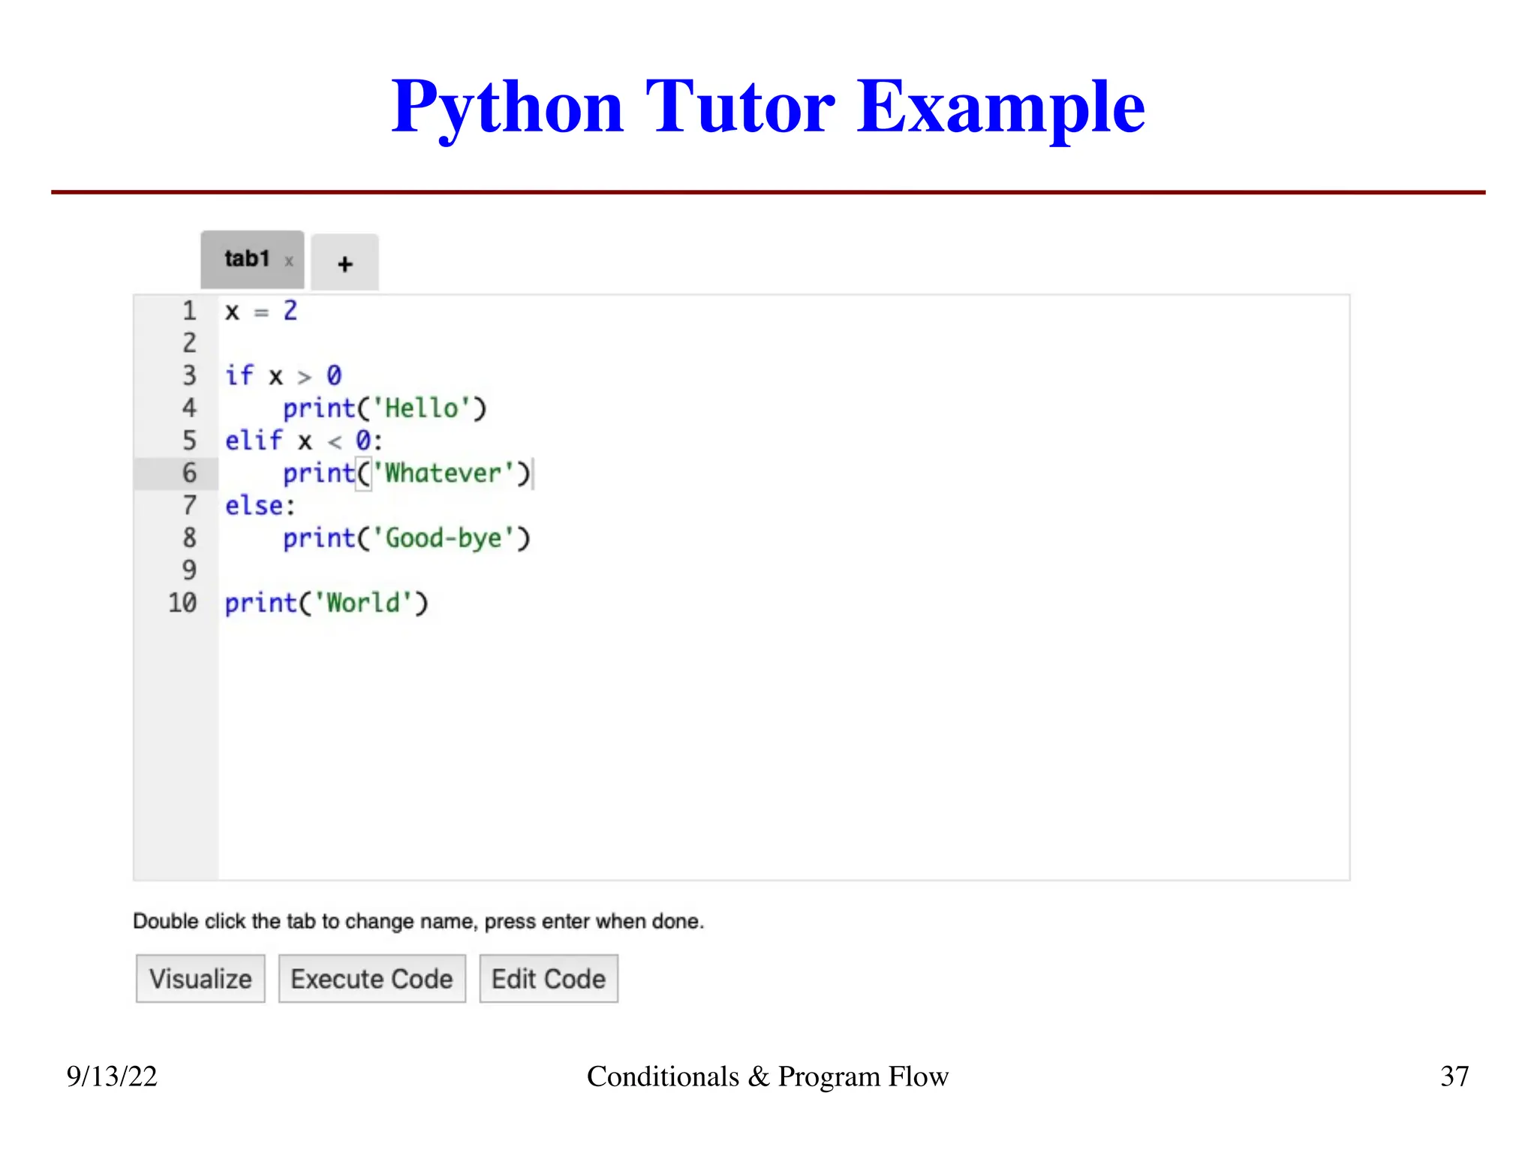The image size is (1537, 1153).
Task: Click the slide number 37
Action: (1454, 1076)
